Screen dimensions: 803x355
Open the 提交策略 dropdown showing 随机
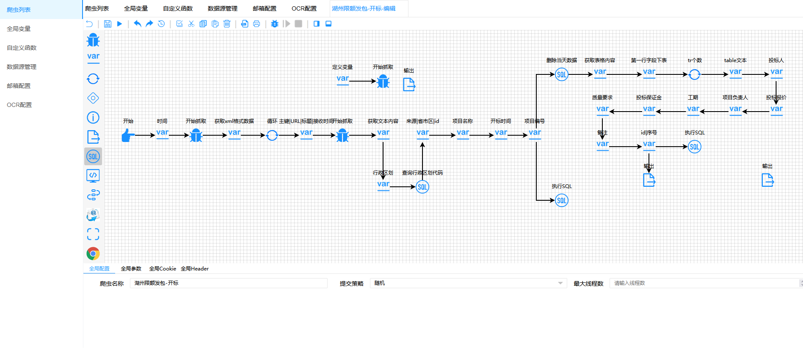coord(469,283)
